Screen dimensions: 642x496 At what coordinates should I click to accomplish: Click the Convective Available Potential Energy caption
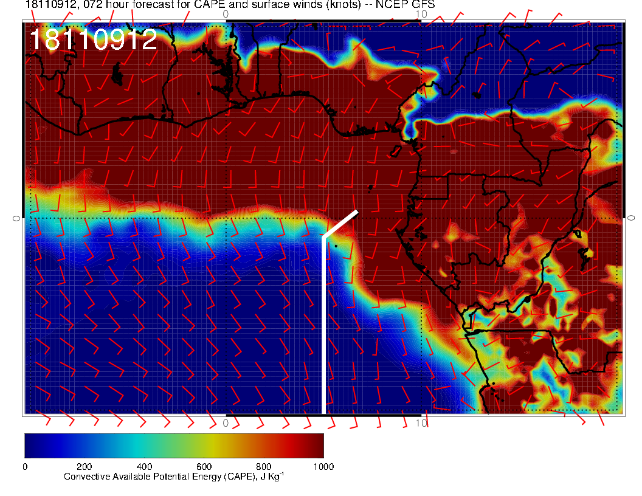pos(174,477)
